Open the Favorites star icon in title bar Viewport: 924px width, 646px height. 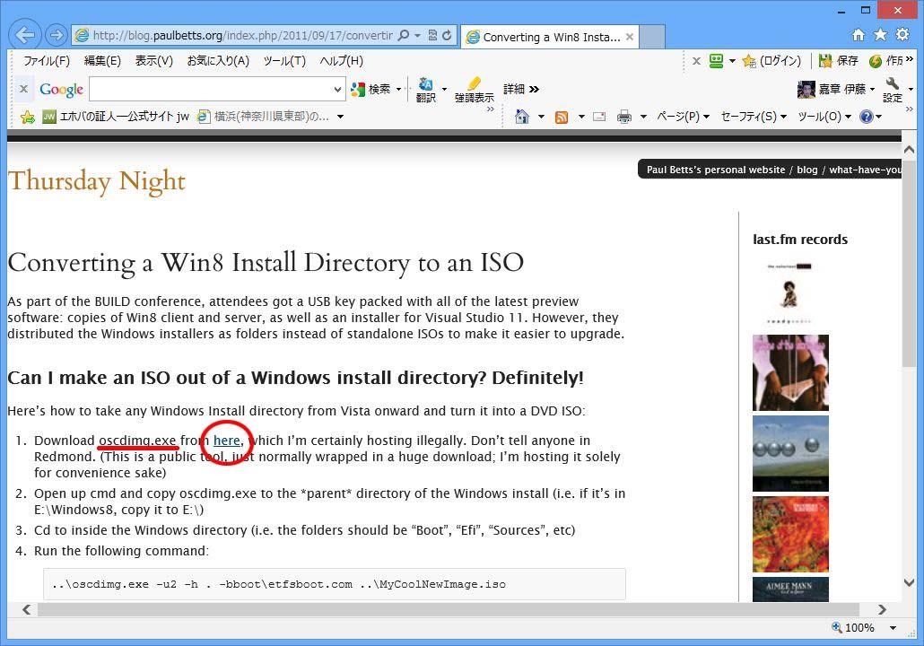click(880, 35)
